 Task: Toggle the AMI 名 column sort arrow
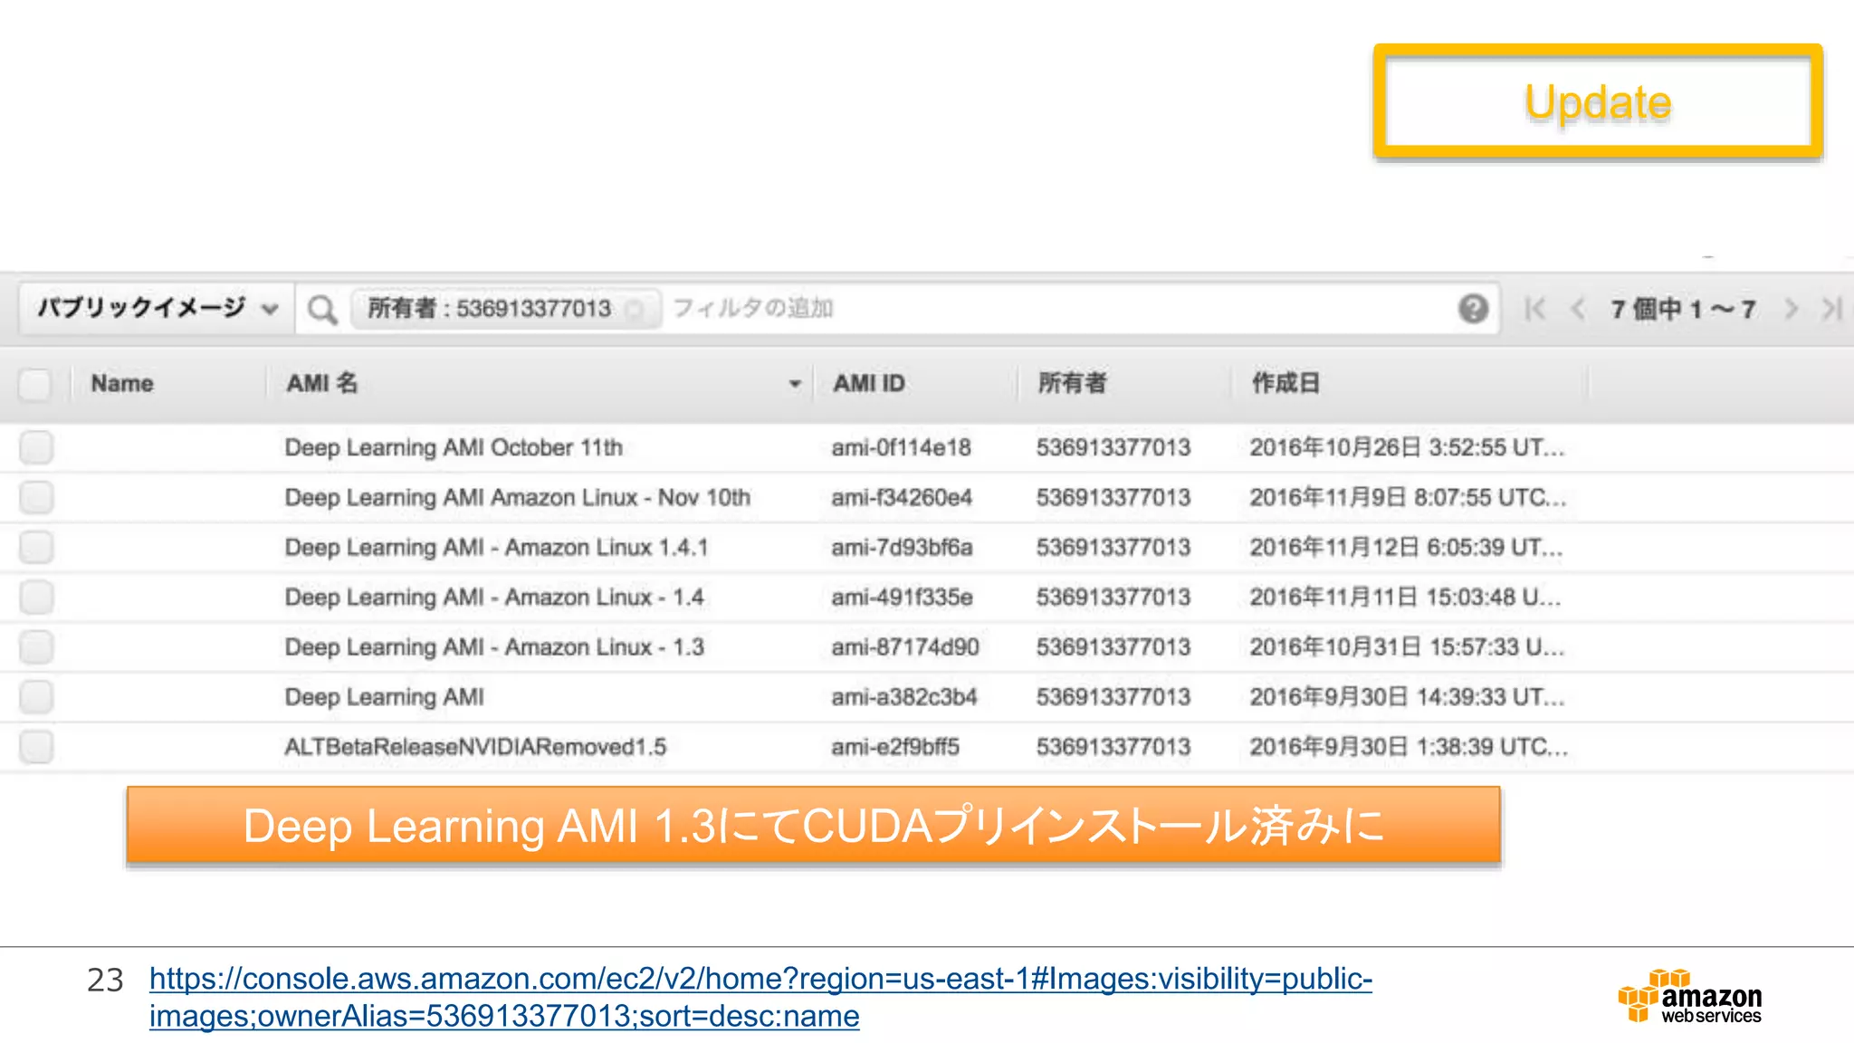pyautogui.click(x=794, y=384)
